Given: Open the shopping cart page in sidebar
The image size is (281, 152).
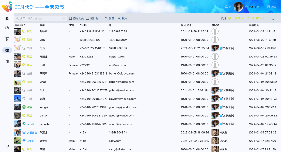Looking at the screenshot, I should pos(7,39).
